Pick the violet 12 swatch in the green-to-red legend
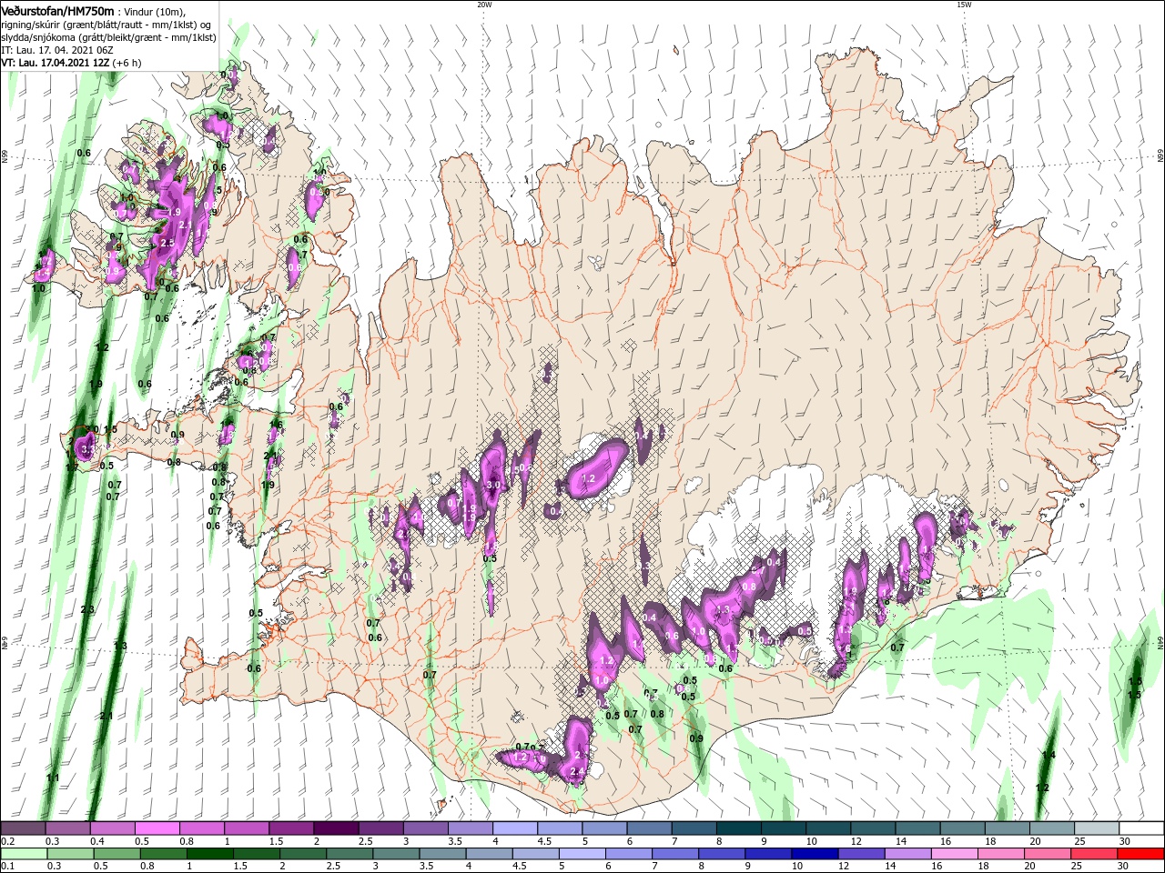The height and width of the screenshot is (873, 1165). coord(860,854)
